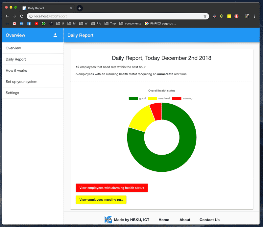Click the yellow square extension icon
The height and width of the screenshot is (227, 263).
tap(229, 16)
